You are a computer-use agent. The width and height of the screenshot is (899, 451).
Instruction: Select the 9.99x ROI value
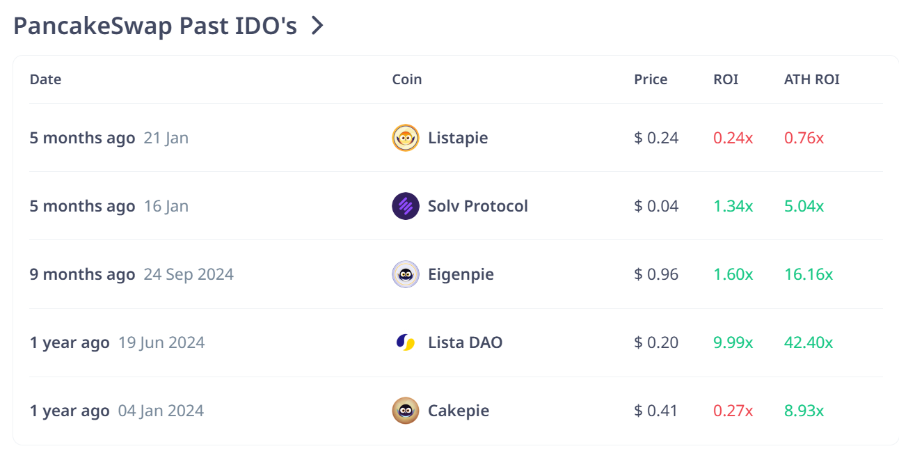733,342
